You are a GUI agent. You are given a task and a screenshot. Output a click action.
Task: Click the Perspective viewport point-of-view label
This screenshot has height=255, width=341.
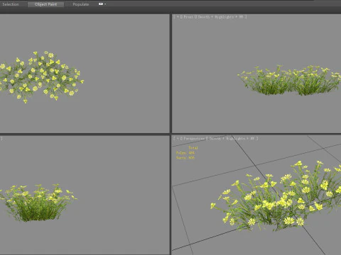[194, 139]
